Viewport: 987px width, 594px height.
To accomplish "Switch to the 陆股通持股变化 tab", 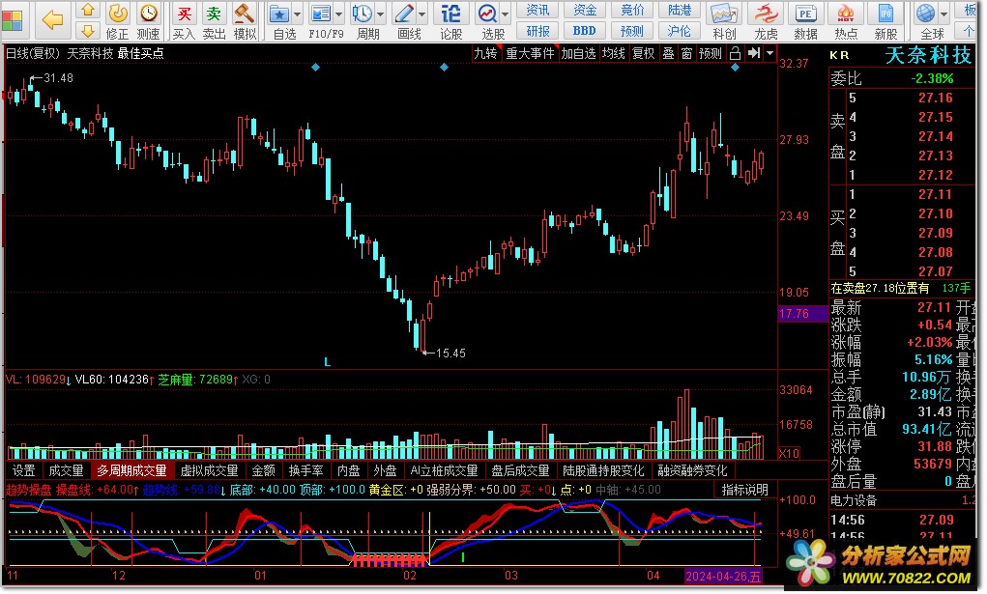I will 603,470.
